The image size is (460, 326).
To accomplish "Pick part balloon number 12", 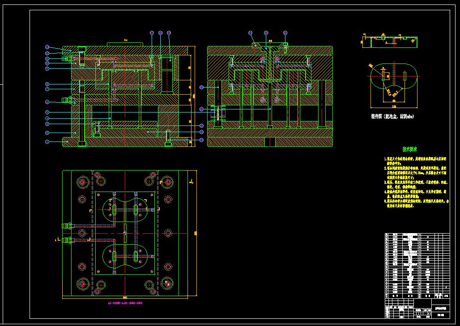I will [x=47, y=53].
